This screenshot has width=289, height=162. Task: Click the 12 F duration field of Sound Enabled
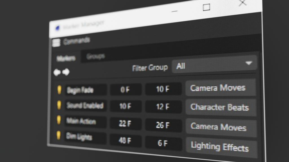pyautogui.click(x=163, y=106)
